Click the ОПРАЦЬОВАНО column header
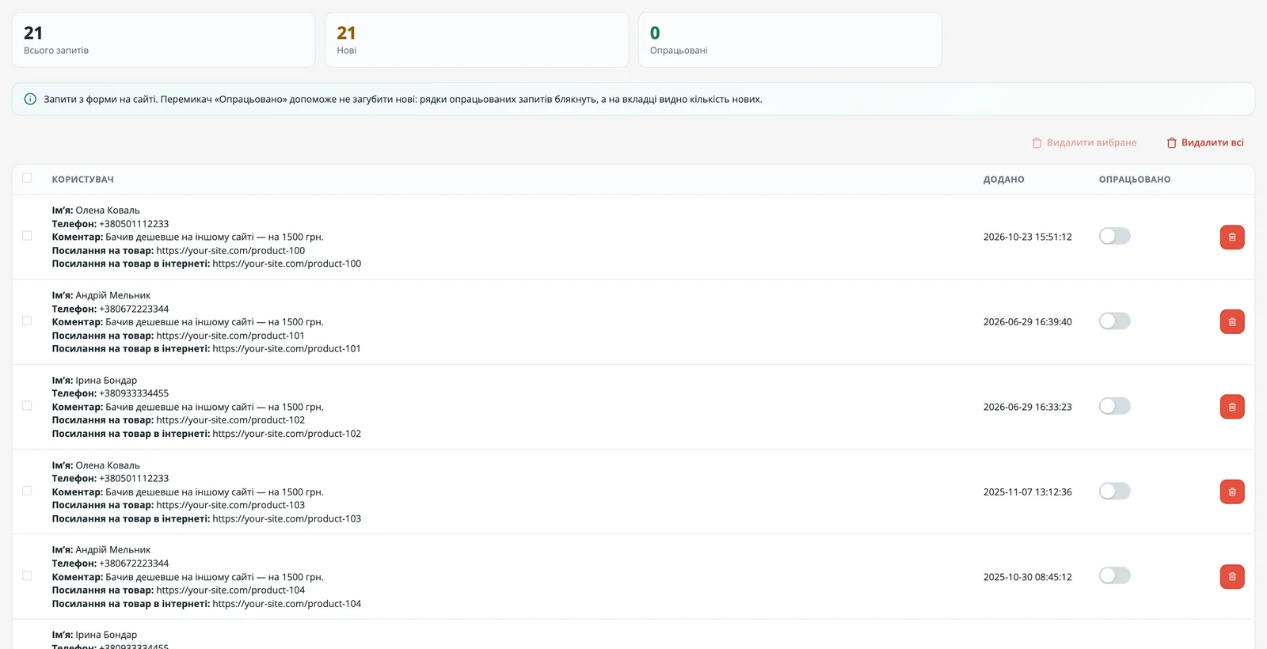Viewport: 1267px width, 649px height. (x=1135, y=180)
